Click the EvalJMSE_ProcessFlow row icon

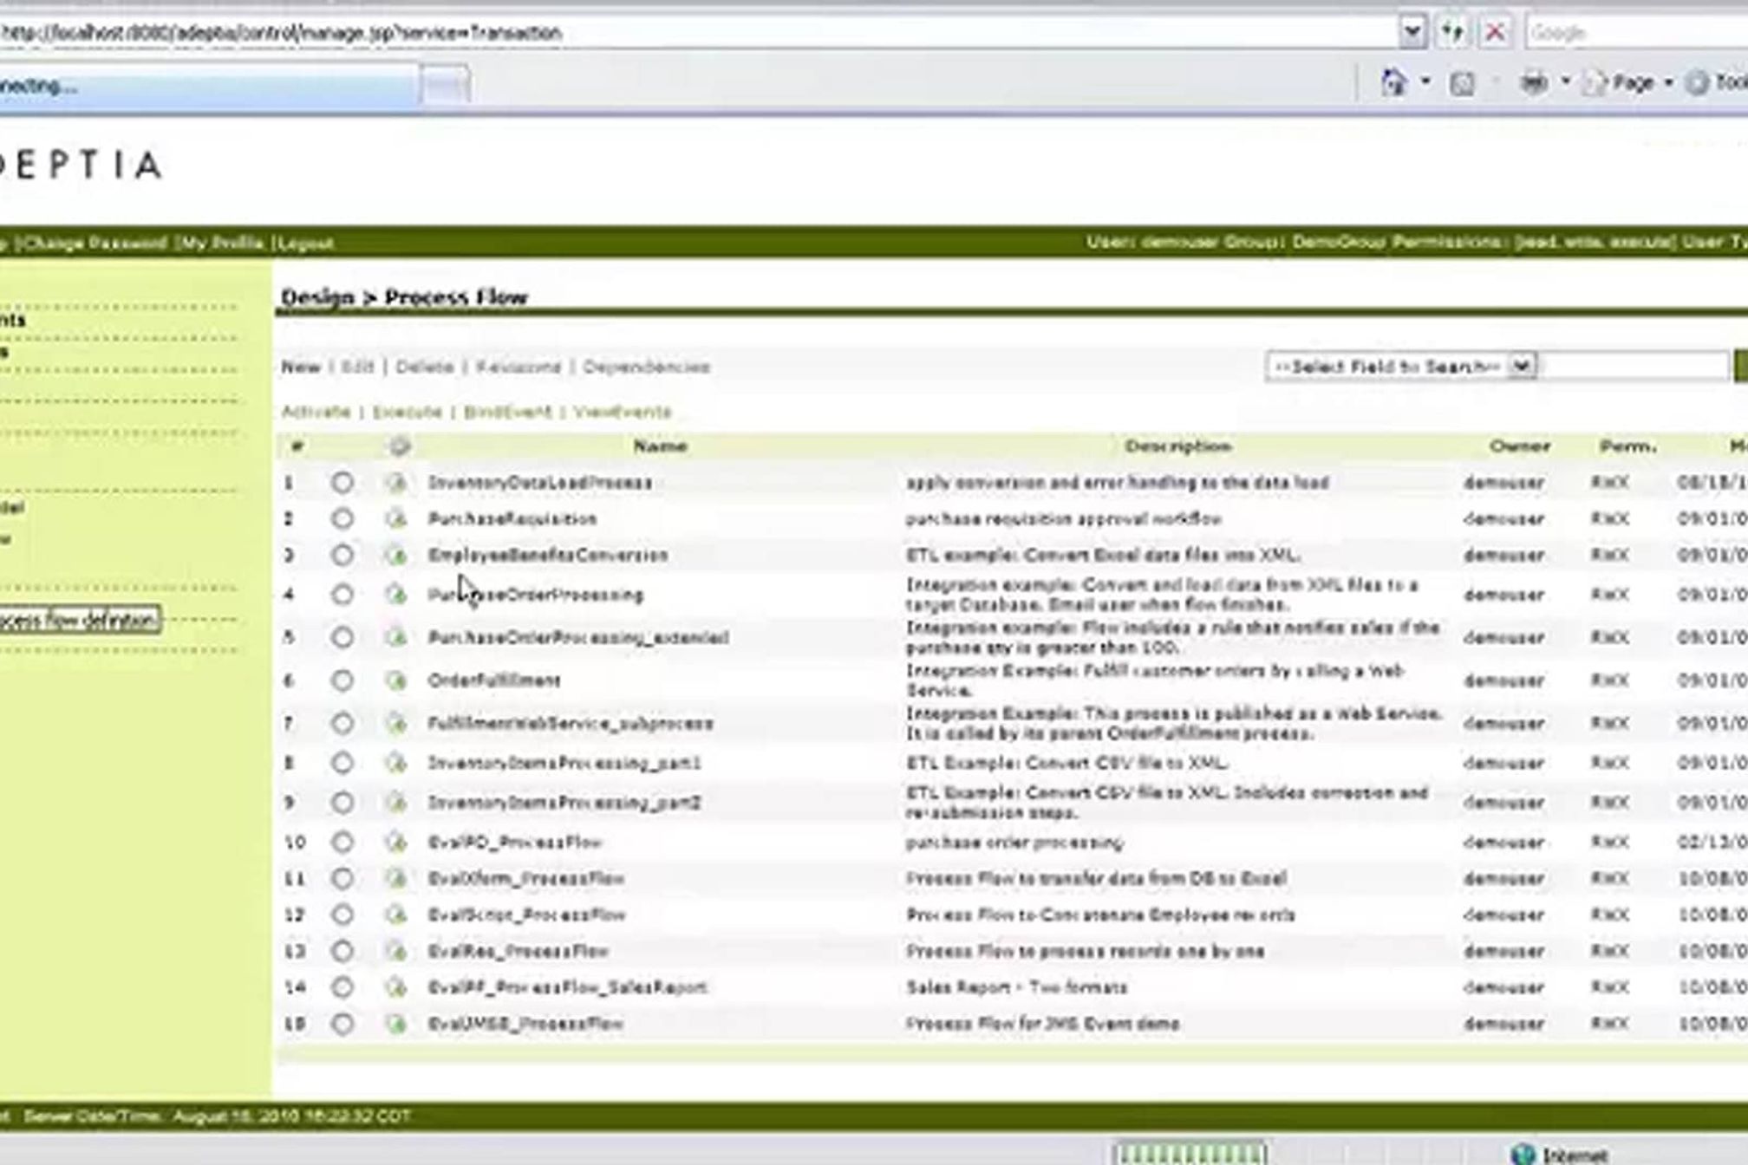pyautogui.click(x=396, y=1025)
